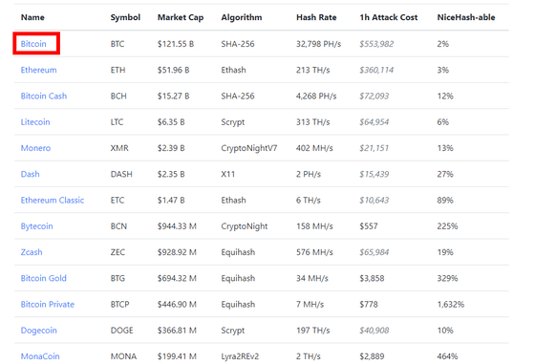Open the Bytecoin link
This screenshot has width=535, height=364.
36,226
